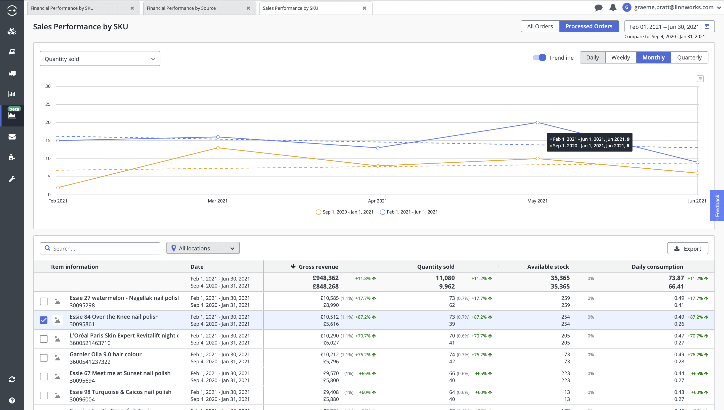
Task: Click the Processed Orders button
Action: (x=589, y=26)
